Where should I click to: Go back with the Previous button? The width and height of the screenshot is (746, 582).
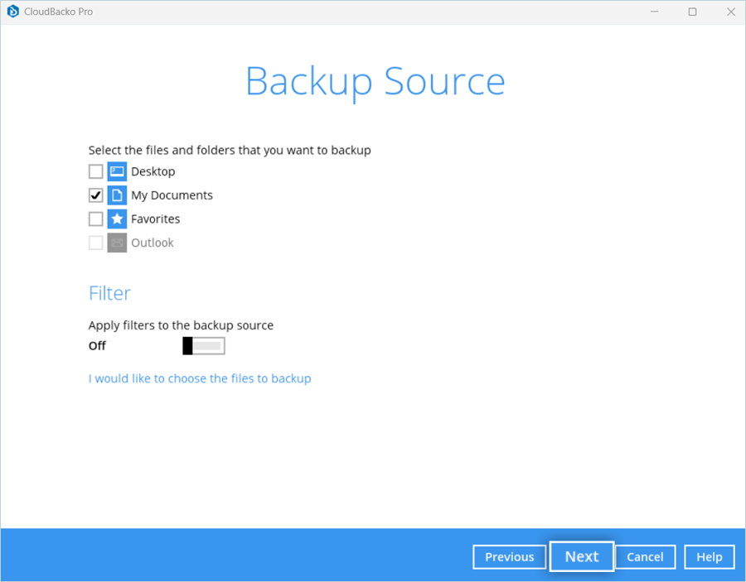click(509, 557)
